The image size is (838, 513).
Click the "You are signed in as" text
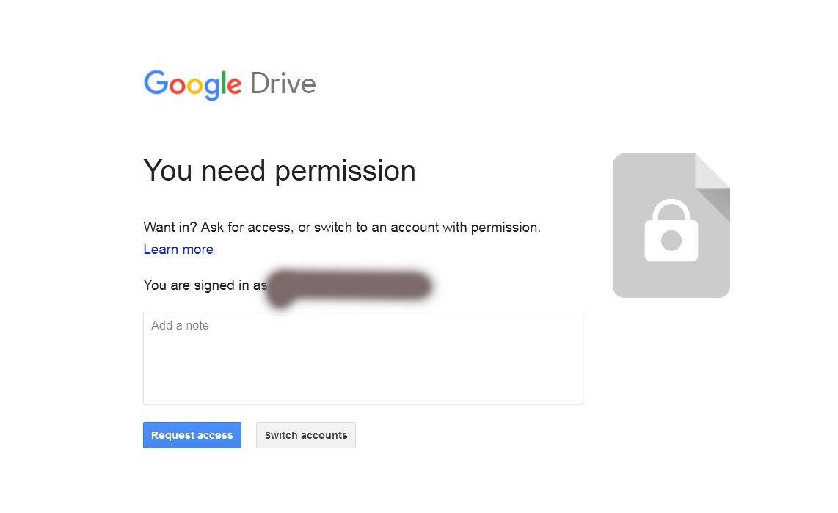205,285
